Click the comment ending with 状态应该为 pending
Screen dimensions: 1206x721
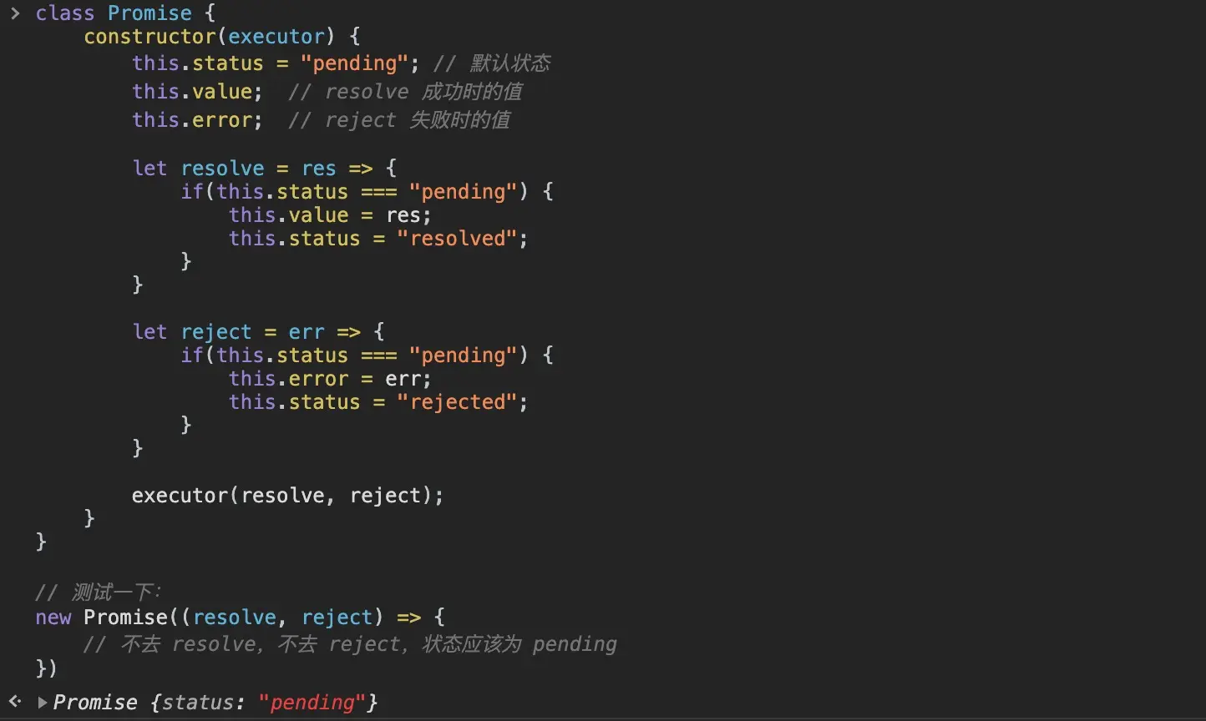click(x=350, y=644)
